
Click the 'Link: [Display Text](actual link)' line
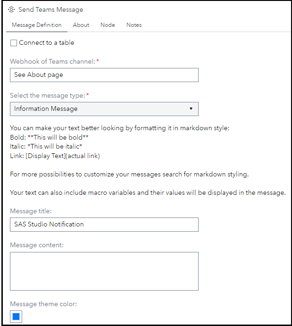pyautogui.click(x=55, y=156)
